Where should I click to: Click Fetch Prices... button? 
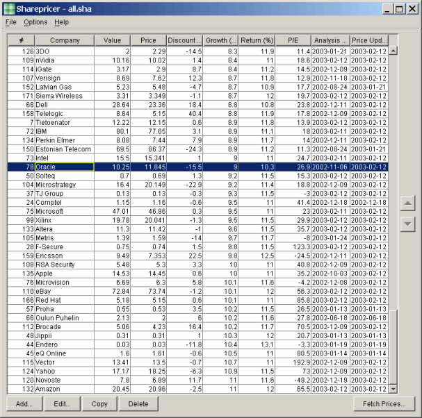pyautogui.click(x=384, y=403)
